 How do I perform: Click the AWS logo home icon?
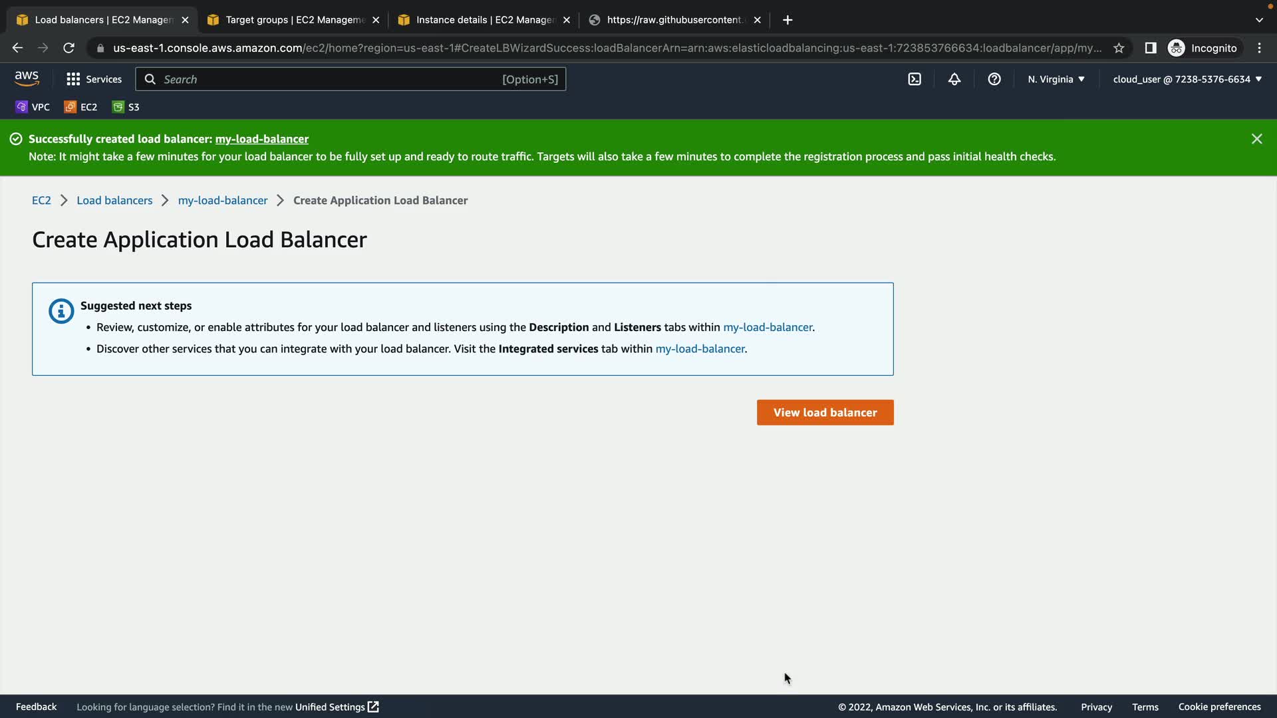coord(27,78)
